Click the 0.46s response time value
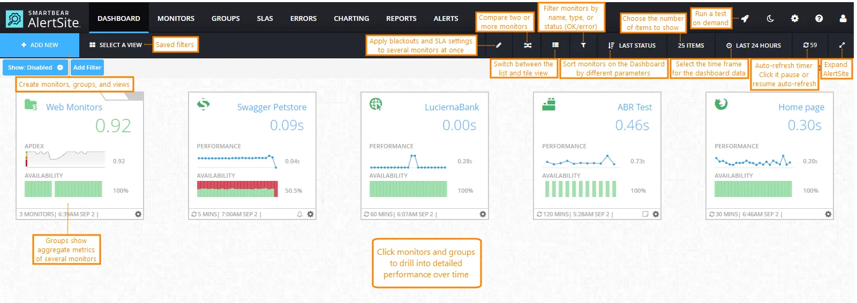The width and height of the screenshot is (857, 303). 632,125
